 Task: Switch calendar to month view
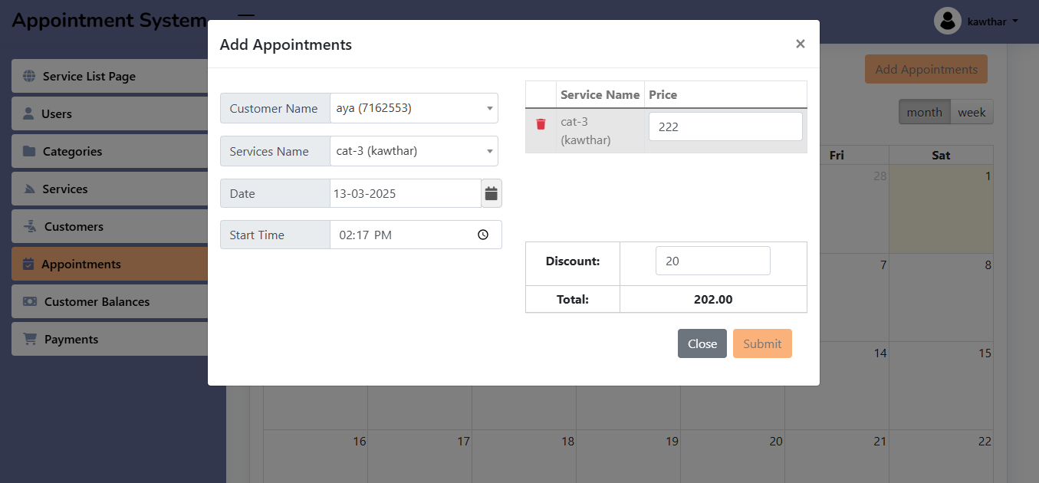pyautogui.click(x=924, y=112)
